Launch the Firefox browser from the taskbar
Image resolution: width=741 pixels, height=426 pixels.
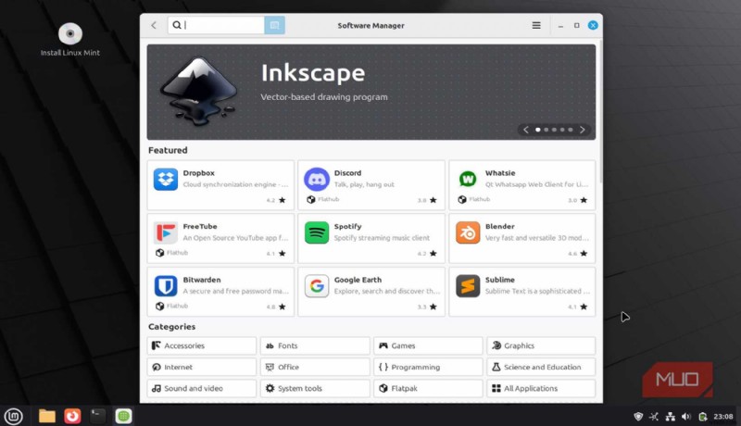[72, 416]
